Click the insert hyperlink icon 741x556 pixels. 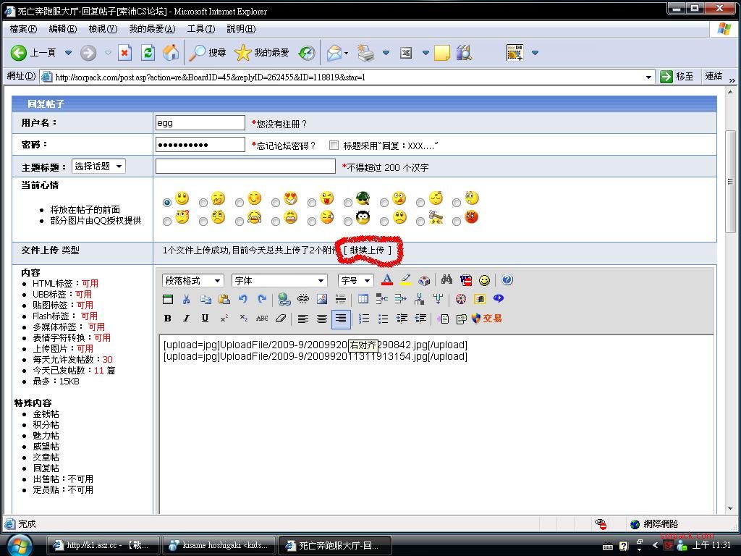click(x=284, y=299)
